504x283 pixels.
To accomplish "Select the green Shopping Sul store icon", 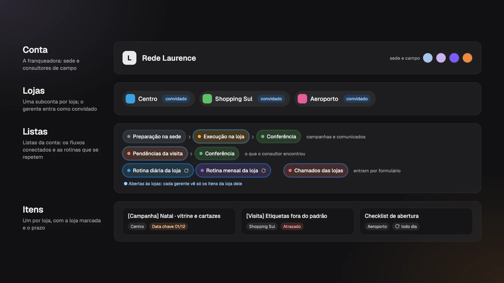I will coord(207,99).
